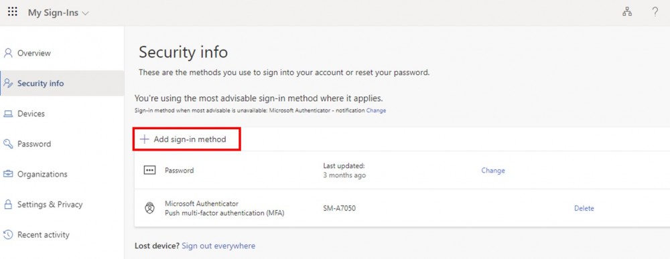670x259 pixels.
Task: Open the app launcher grid icon
Action: pyautogui.click(x=12, y=12)
